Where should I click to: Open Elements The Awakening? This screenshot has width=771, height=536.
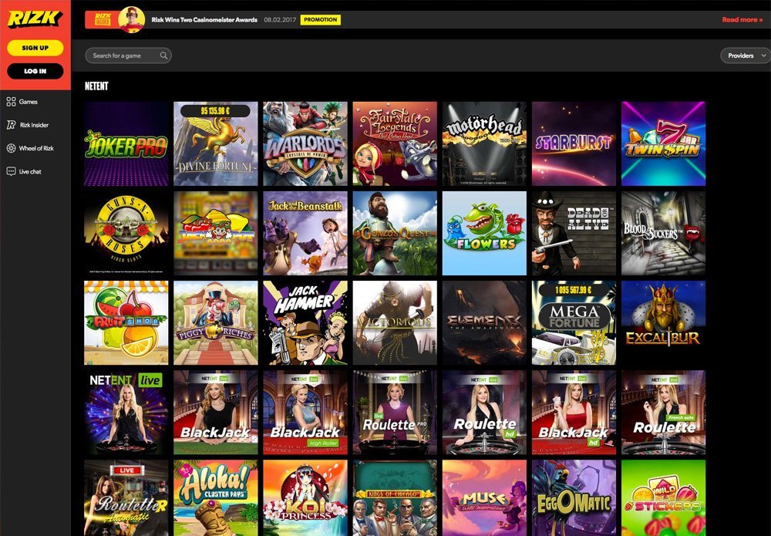(x=484, y=322)
